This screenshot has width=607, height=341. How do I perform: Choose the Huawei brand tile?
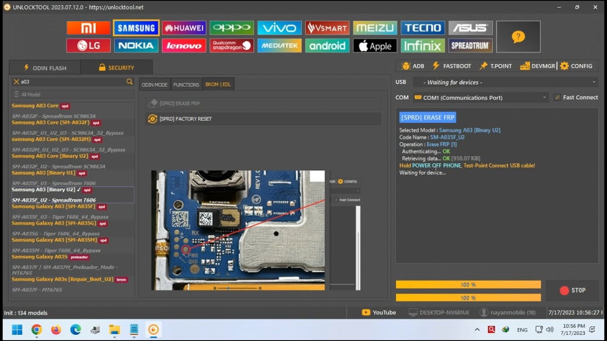pos(184,28)
